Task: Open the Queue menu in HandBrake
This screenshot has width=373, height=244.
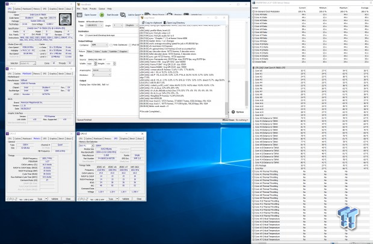Action: tap(102, 9)
